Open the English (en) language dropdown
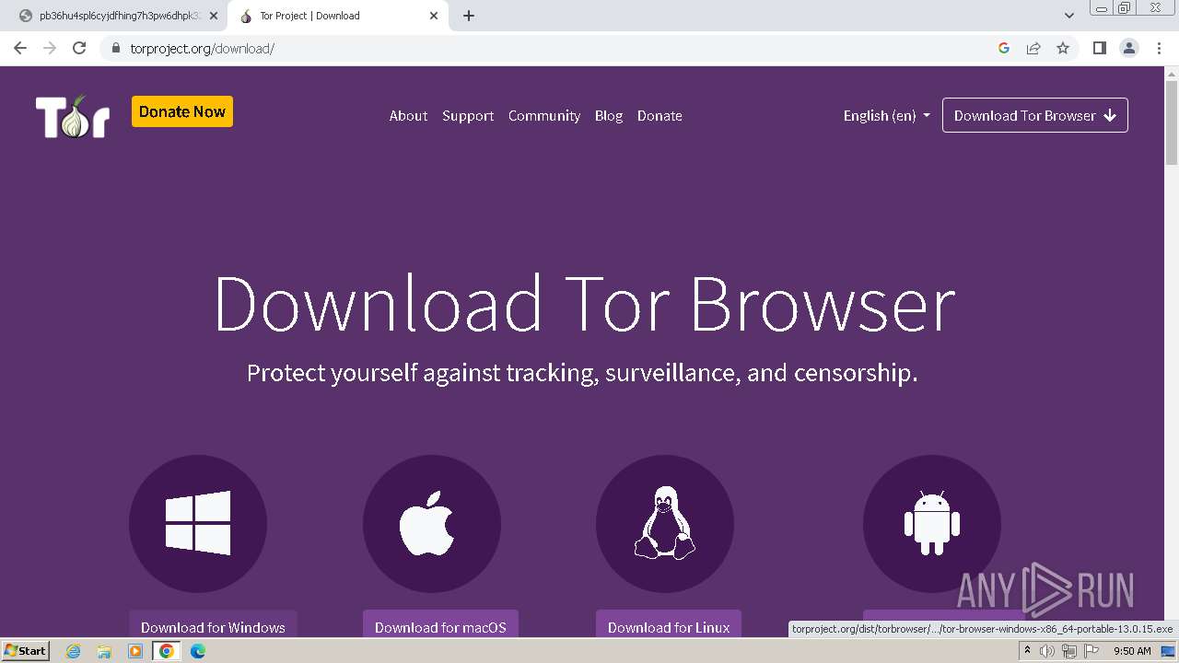The image size is (1179, 663). click(x=887, y=115)
